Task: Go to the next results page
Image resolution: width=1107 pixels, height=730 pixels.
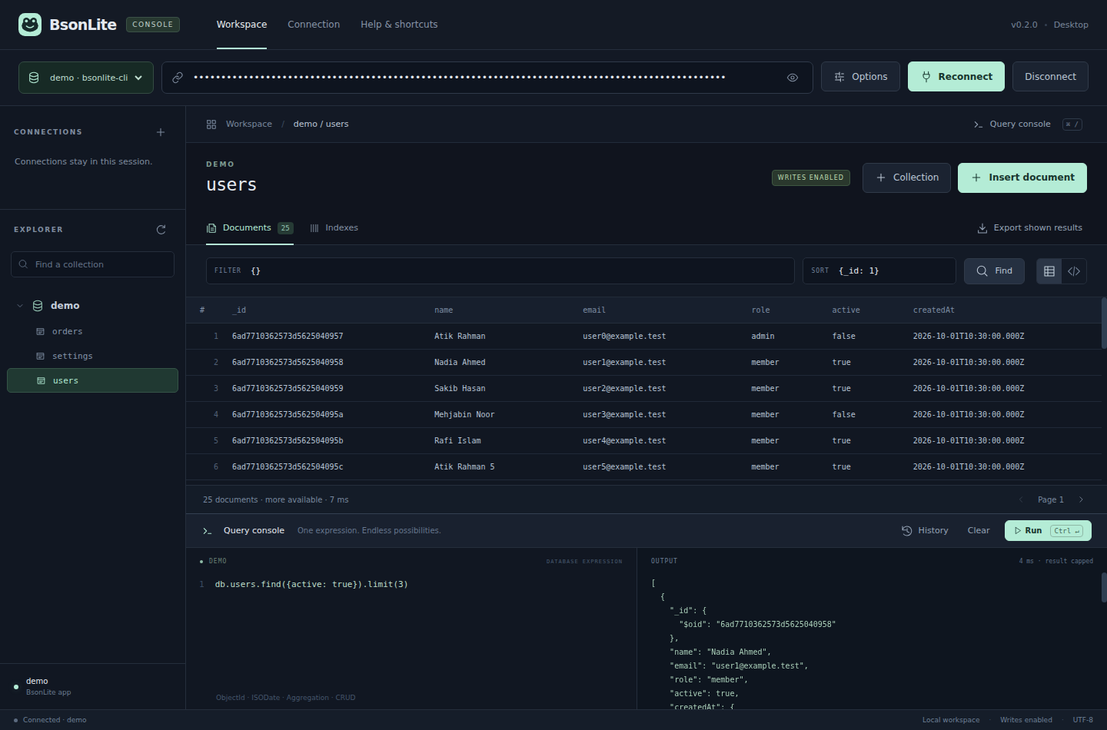Action: click(x=1081, y=499)
